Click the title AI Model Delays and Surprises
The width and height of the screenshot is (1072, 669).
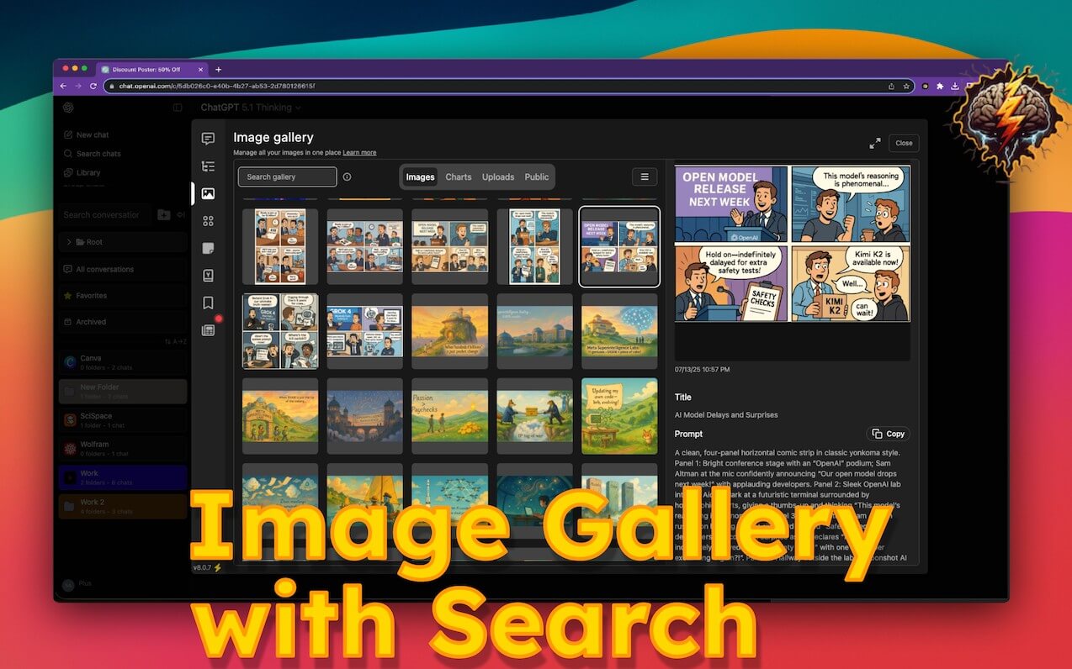pyautogui.click(x=726, y=415)
